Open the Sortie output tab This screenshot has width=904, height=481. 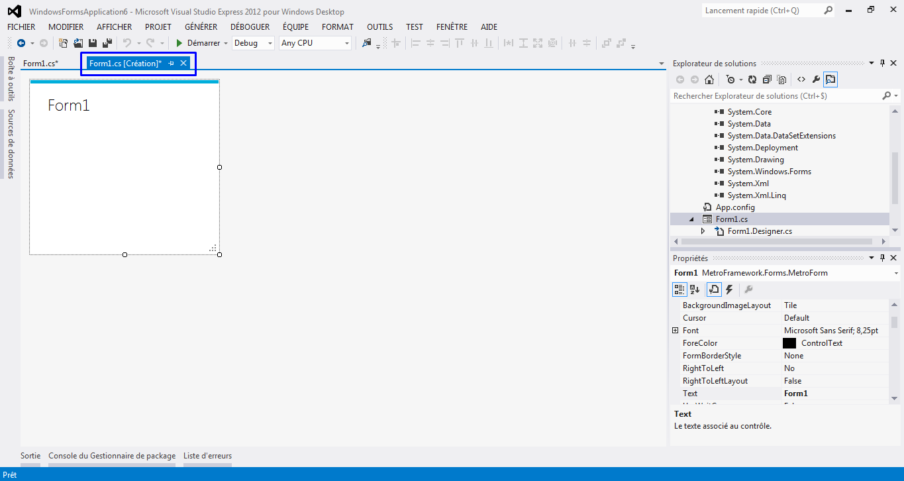[30, 456]
